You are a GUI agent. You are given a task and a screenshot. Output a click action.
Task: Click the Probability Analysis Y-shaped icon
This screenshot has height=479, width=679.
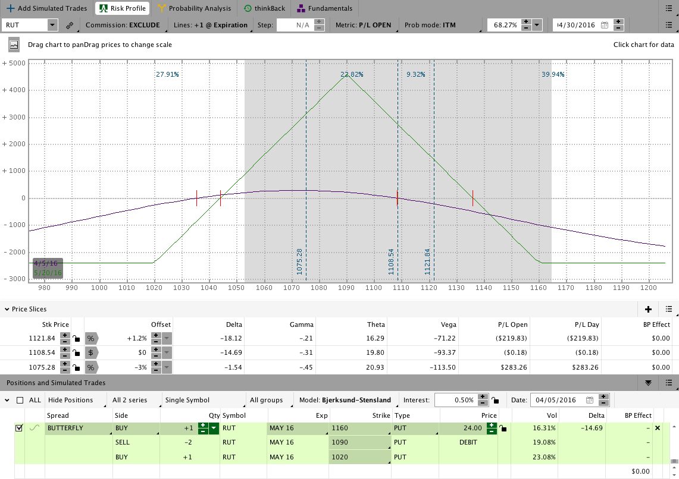(x=161, y=8)
